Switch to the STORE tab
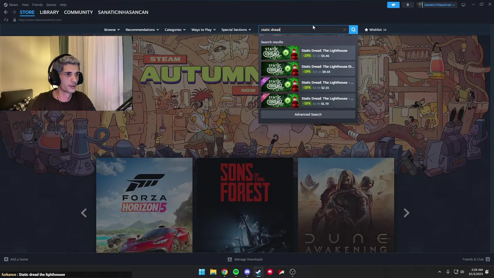 click(27, 12)
